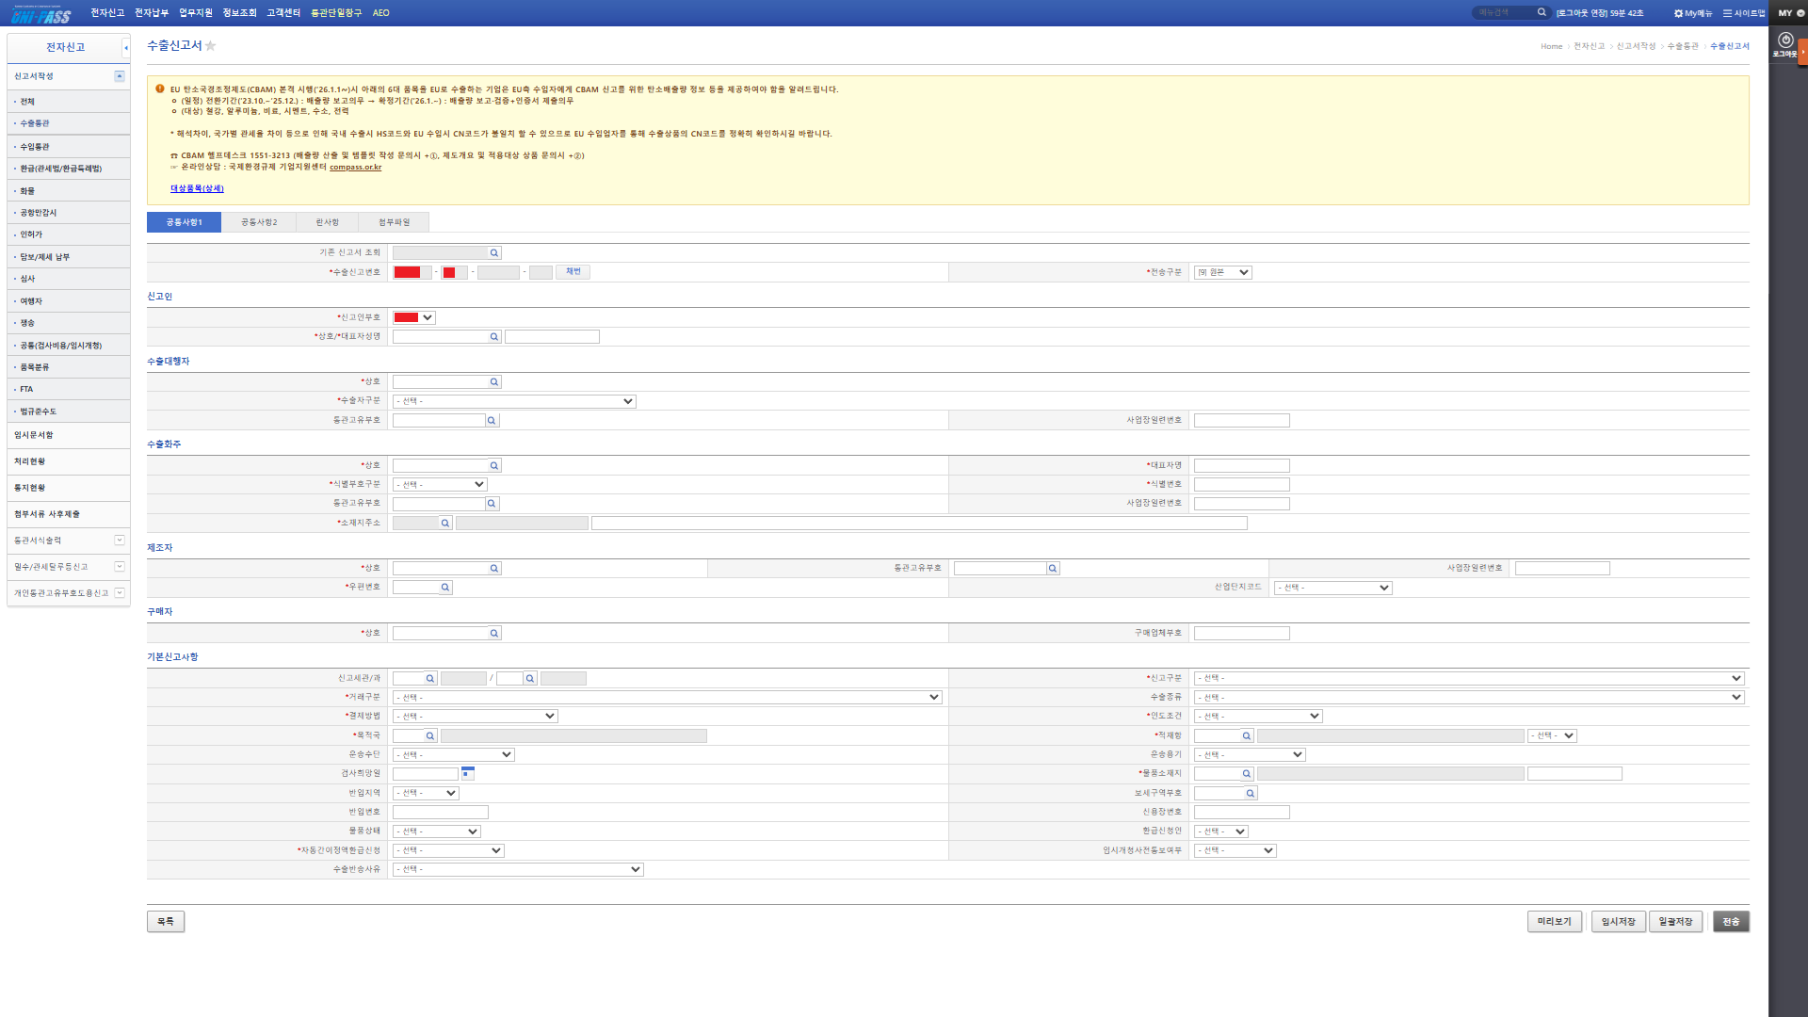Click search magnifier in top menu search
Screen dimensions: 1808x1017
coord(1542,13)
